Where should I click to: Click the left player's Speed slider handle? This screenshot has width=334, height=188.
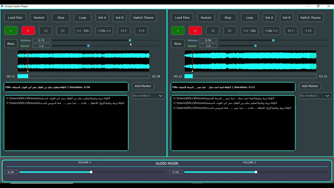88,46
